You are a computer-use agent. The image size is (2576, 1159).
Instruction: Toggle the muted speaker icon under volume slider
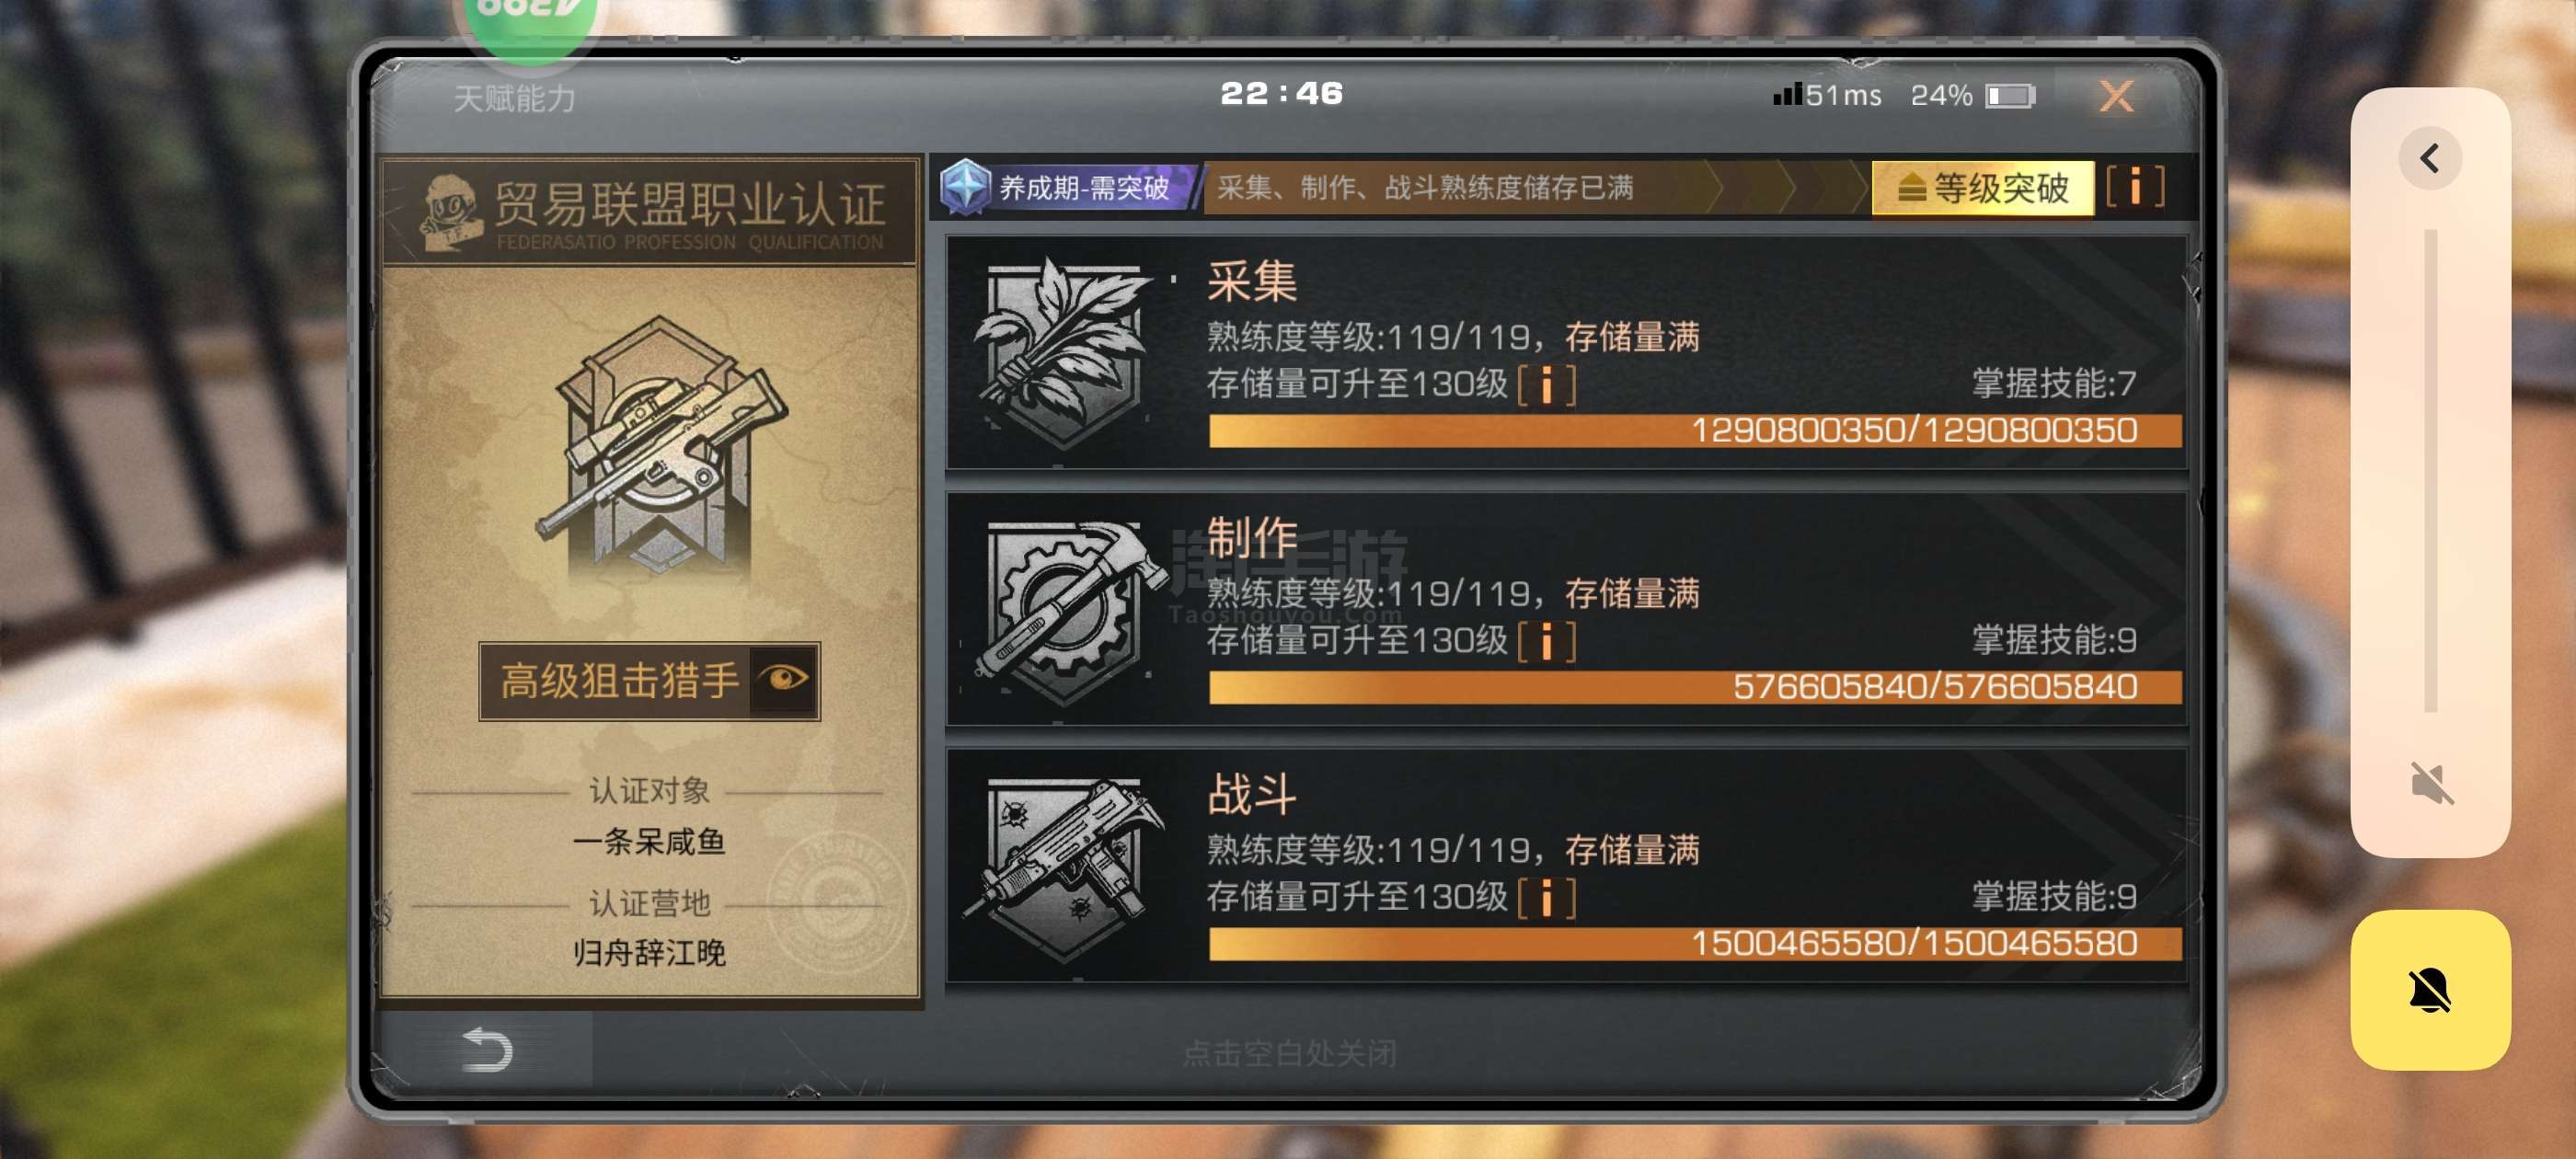click(x=2430, y=782)
